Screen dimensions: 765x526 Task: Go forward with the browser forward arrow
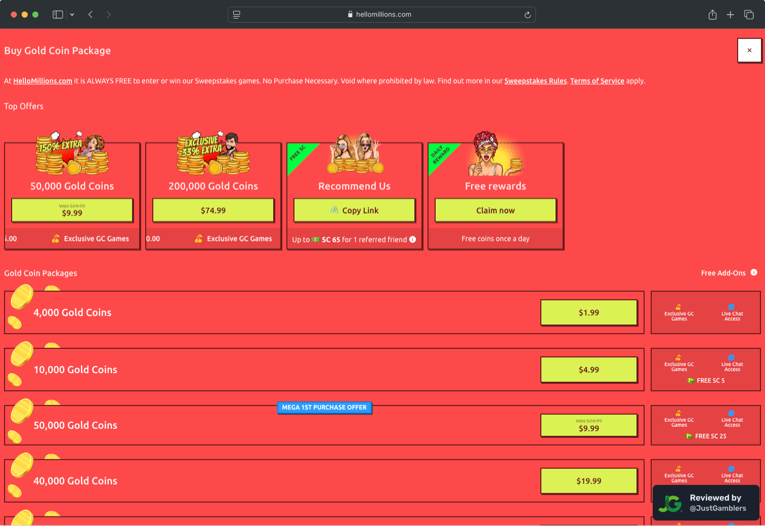(x=109, y=15)
